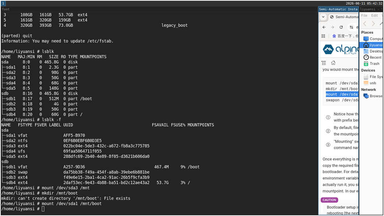Focus the Semi-Automatic Insta window title
Screen dimensions: 384x216
tap(338, 9)
